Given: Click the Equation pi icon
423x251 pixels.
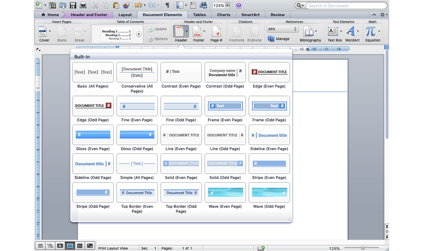Looking at the screenshot, I should point(370,32).
